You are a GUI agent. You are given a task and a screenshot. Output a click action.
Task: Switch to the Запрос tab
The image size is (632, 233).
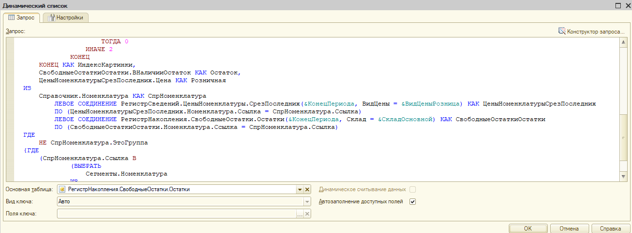point(21,18)
